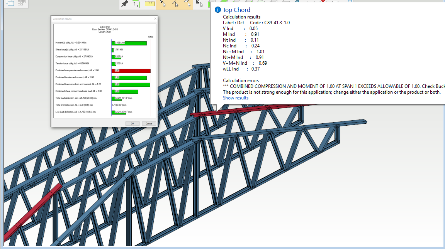Click the Calculation results dialog title bar
445x249 pixels.
coord(102,19)
